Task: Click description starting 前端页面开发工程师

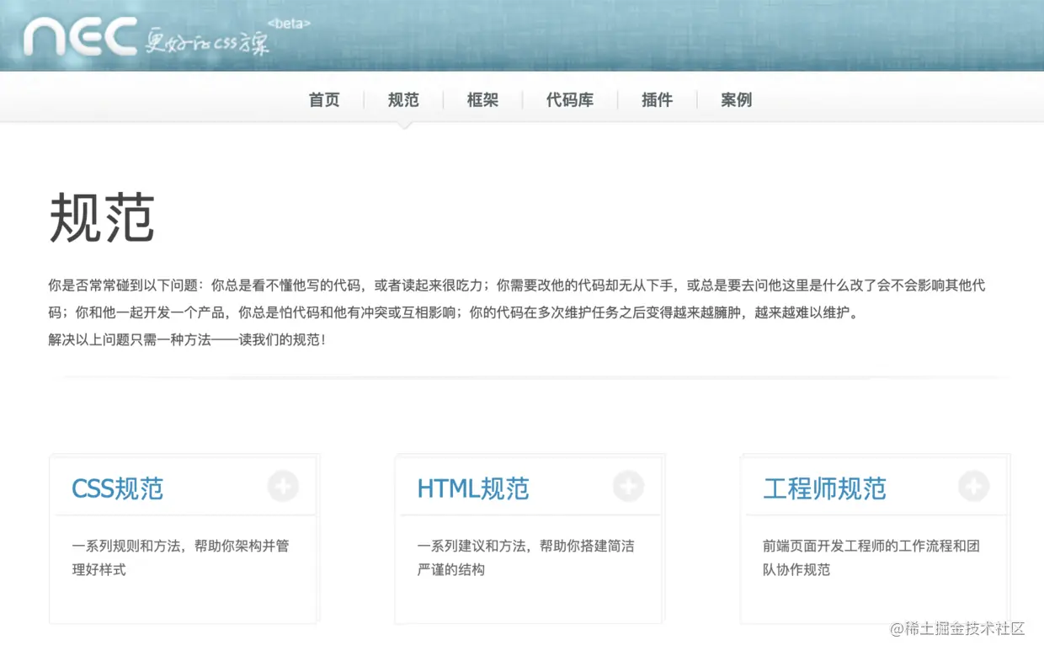Action: 871,557
